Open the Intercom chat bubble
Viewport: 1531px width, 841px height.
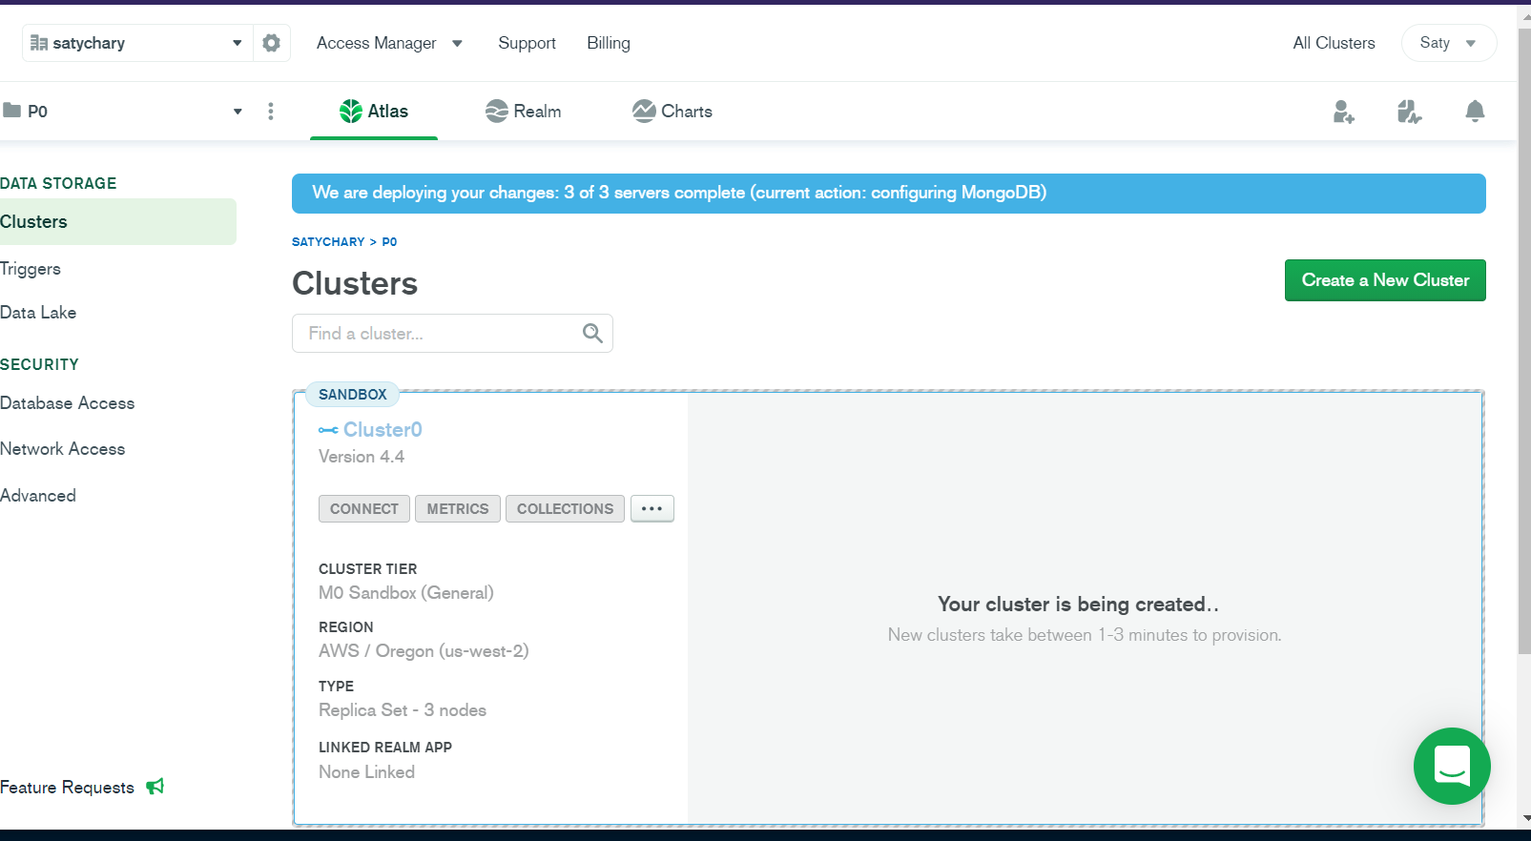click(1452, 766)
